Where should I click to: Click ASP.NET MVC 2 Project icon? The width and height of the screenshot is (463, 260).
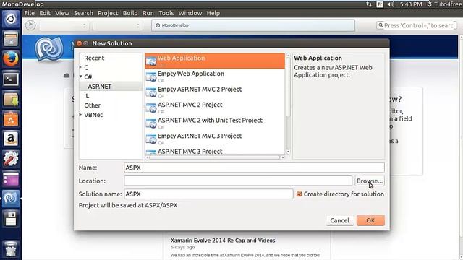coord(151,108)
